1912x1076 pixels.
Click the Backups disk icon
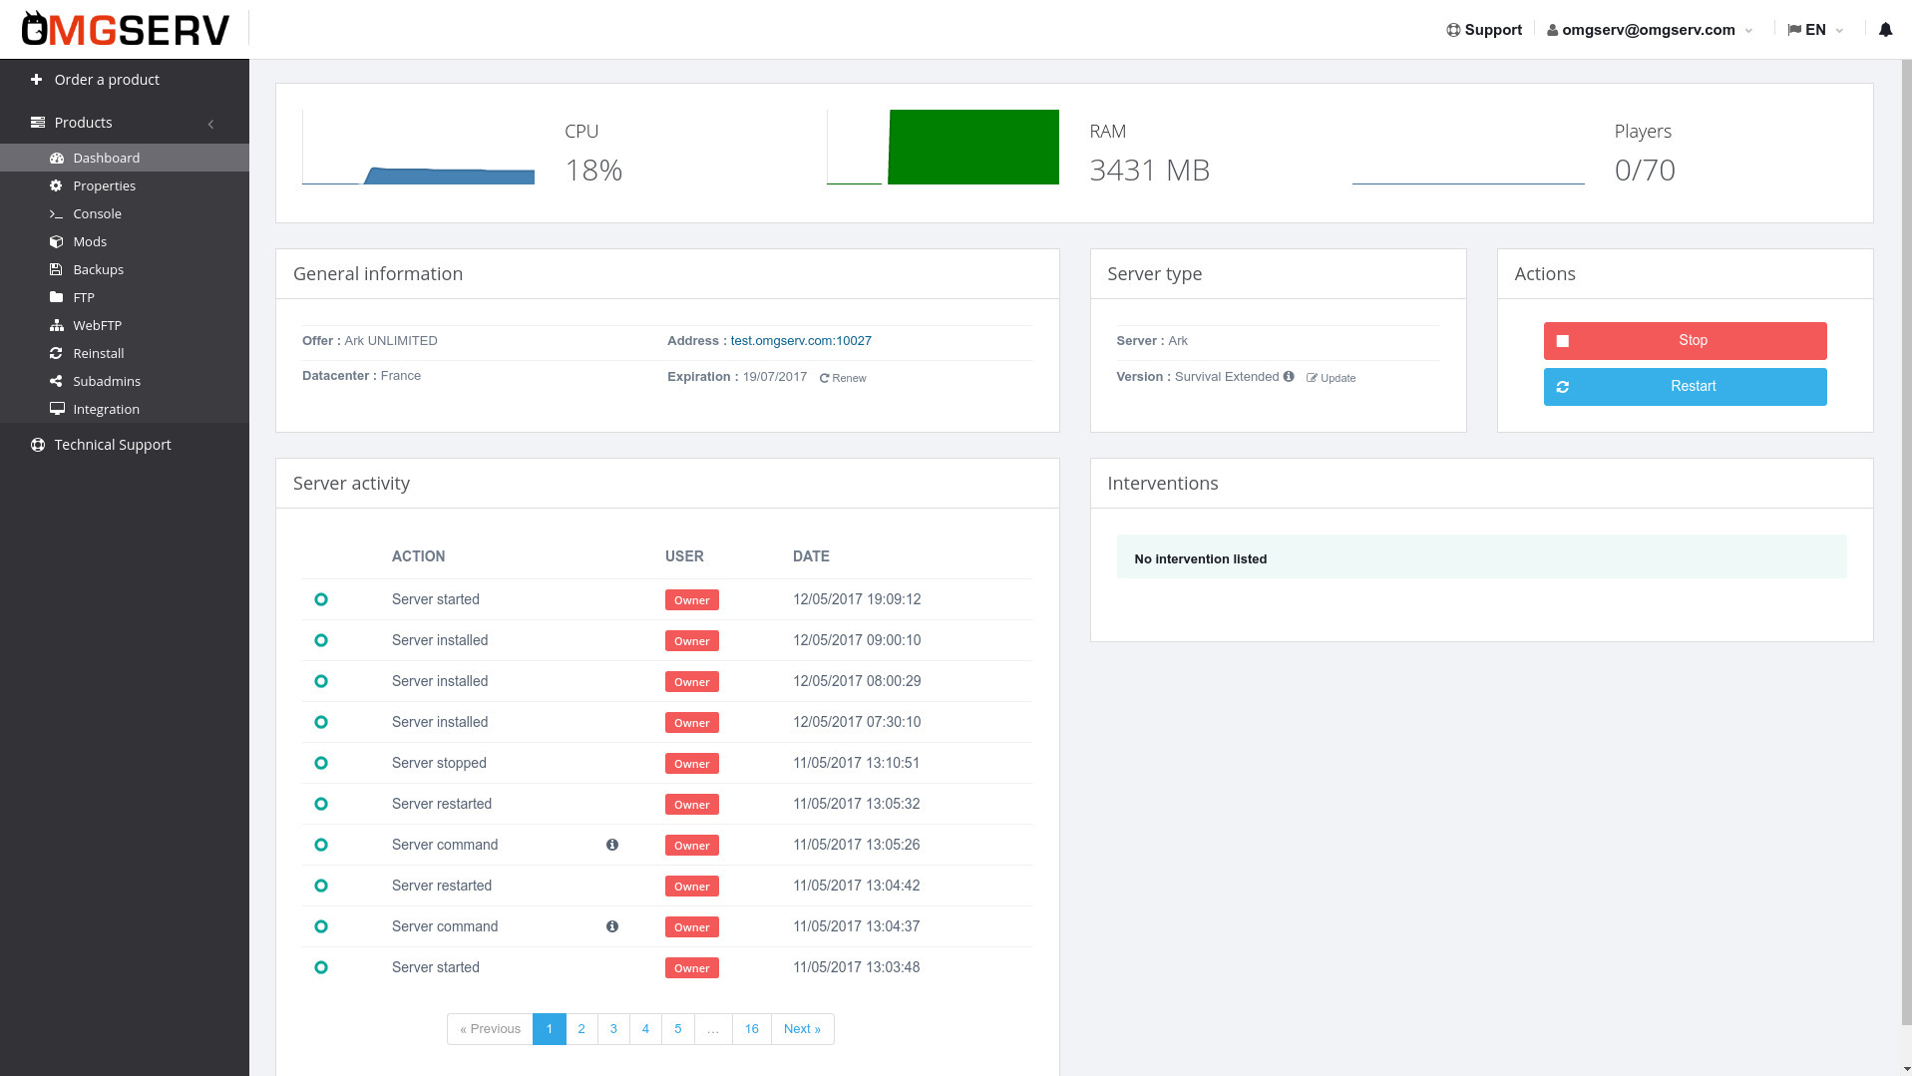[56, 269]
